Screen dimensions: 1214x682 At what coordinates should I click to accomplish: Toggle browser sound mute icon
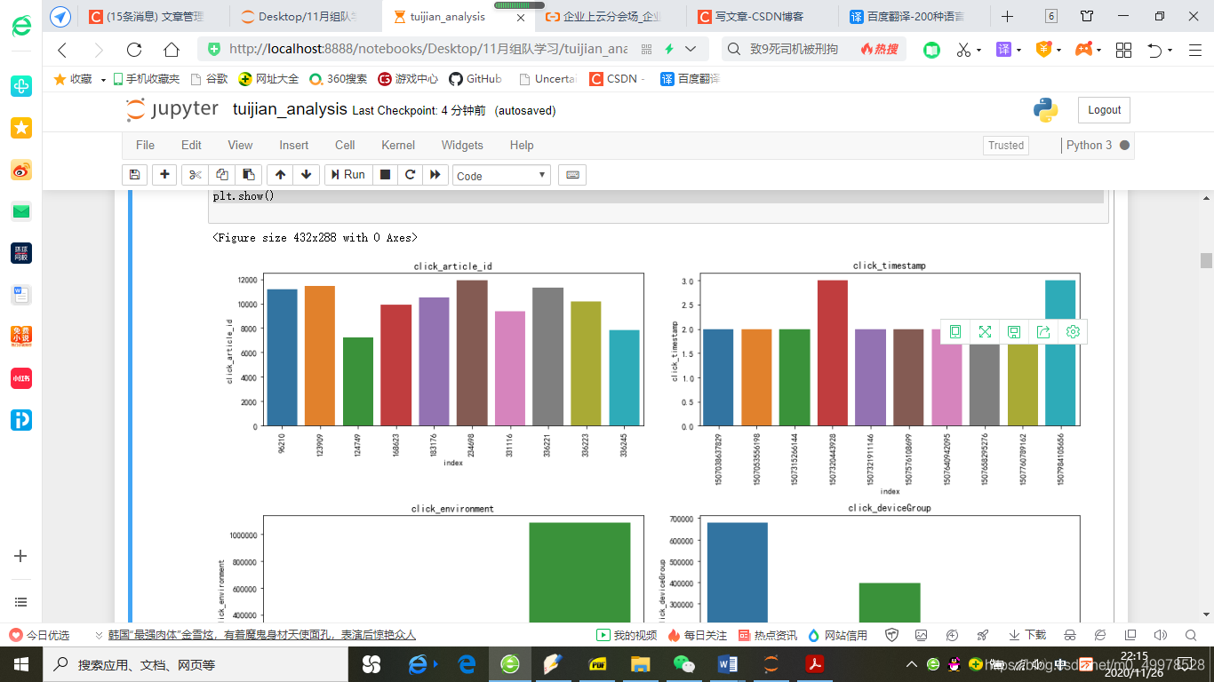click(1161, 635)
